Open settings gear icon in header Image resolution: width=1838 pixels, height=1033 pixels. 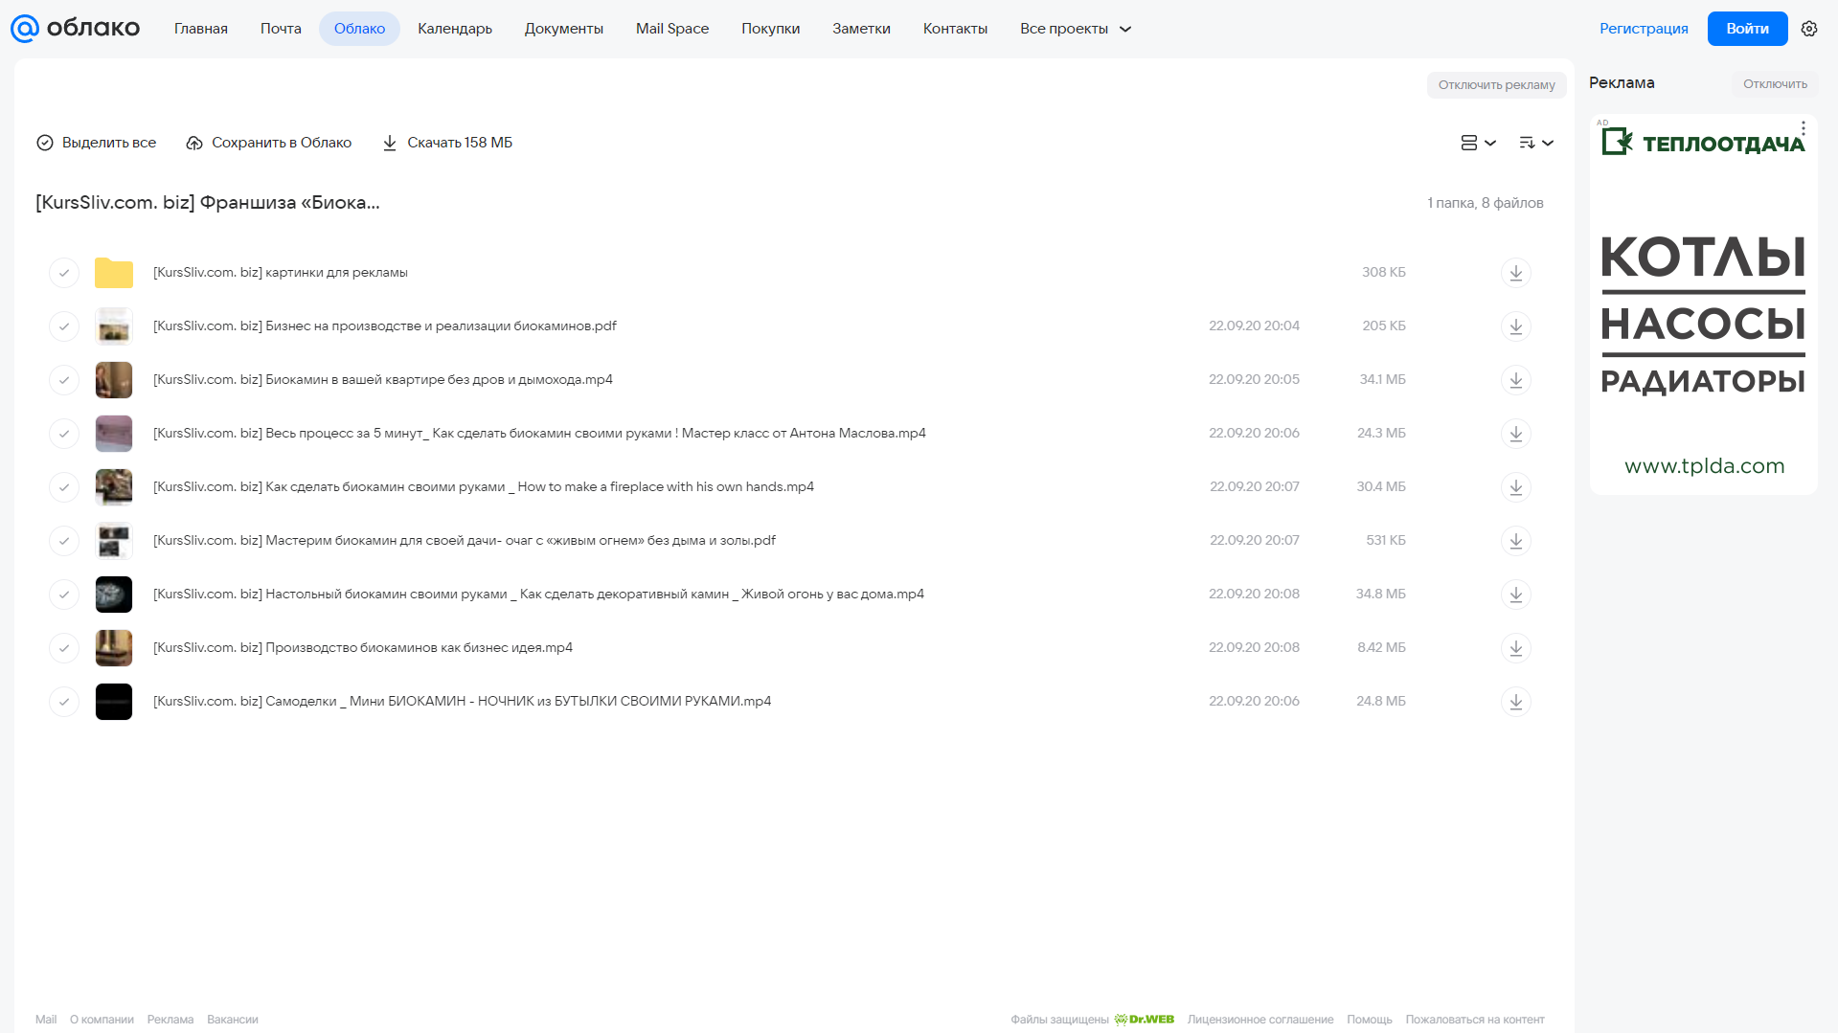[1809, 29]
